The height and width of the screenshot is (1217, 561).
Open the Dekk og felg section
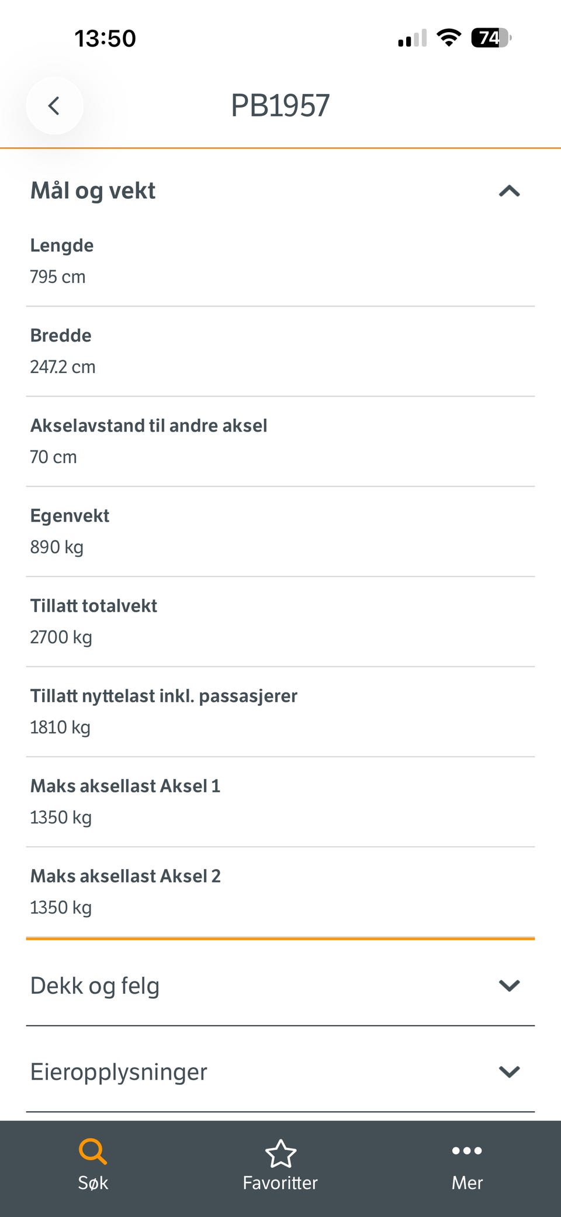[280, 985]
